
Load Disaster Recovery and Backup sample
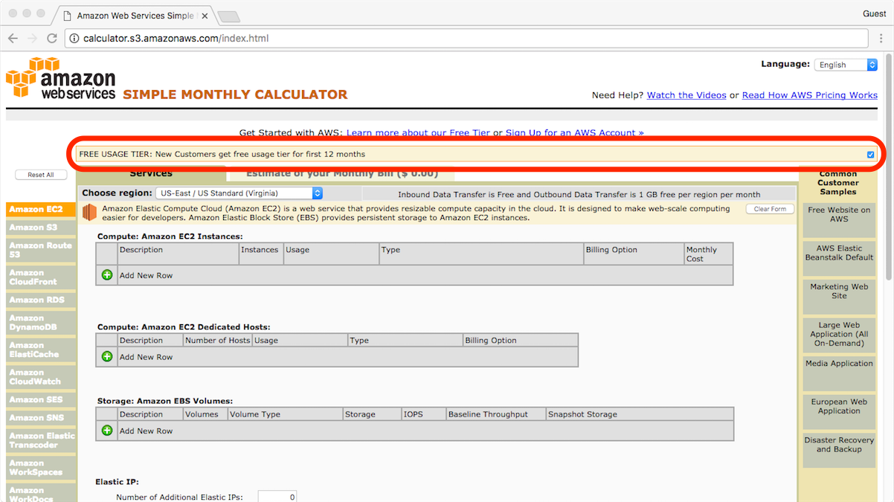(839, 450)
